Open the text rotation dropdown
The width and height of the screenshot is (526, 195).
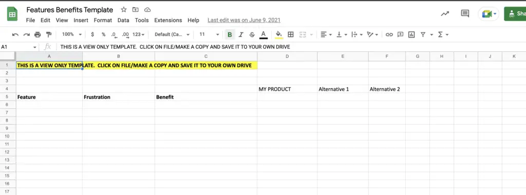click(x=373, y=34)
